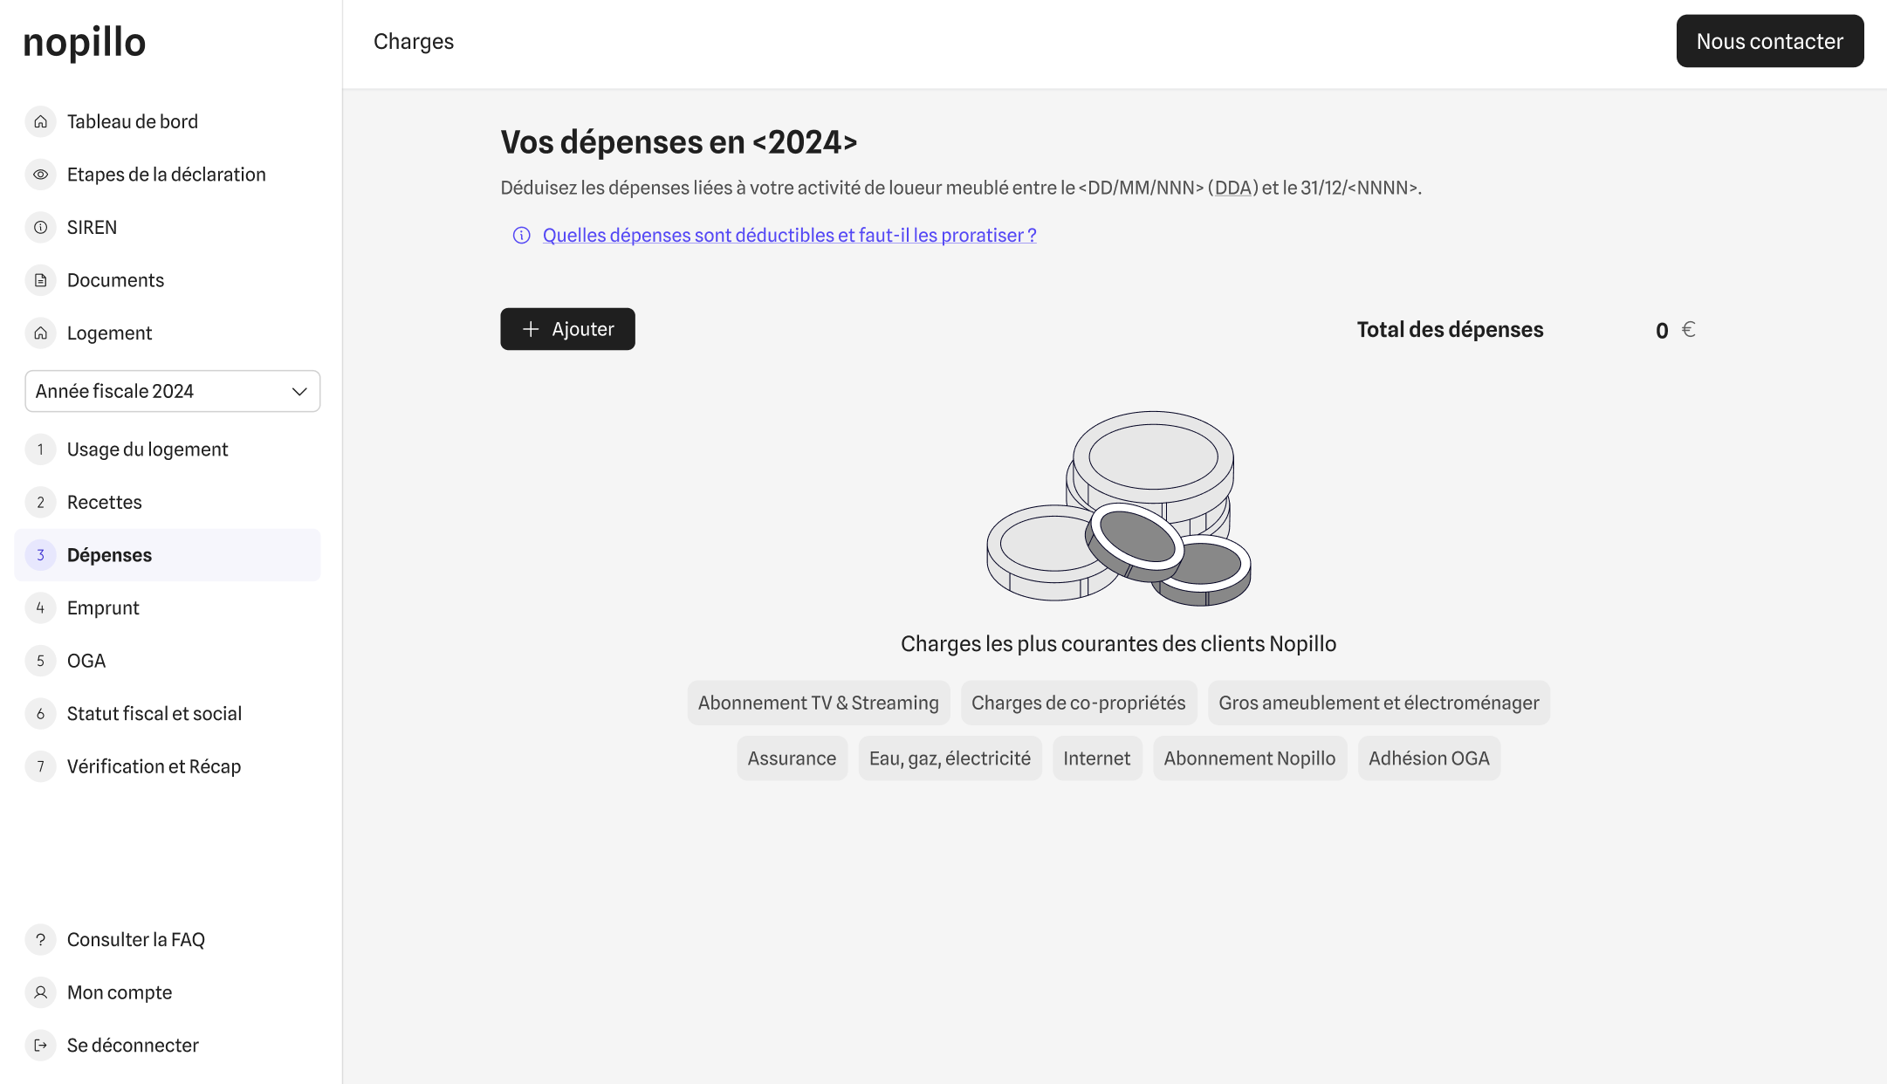The width and height of the screenshot is (1887, 1084).
Task: Click the Nous contacter button
Action: (x=1769, y=41)
